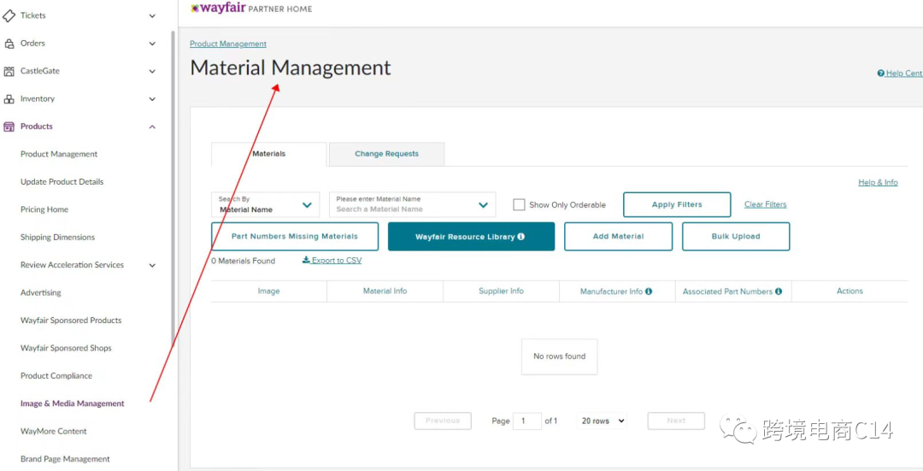
Task: Open WayMore Content in sidebar
Action: tap(54, 431)
